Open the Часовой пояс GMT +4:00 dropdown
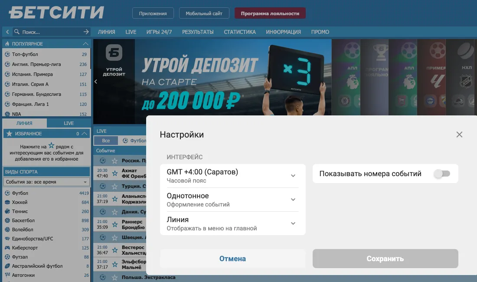Viewport: 477px width, 282px height. coord(233,176)
